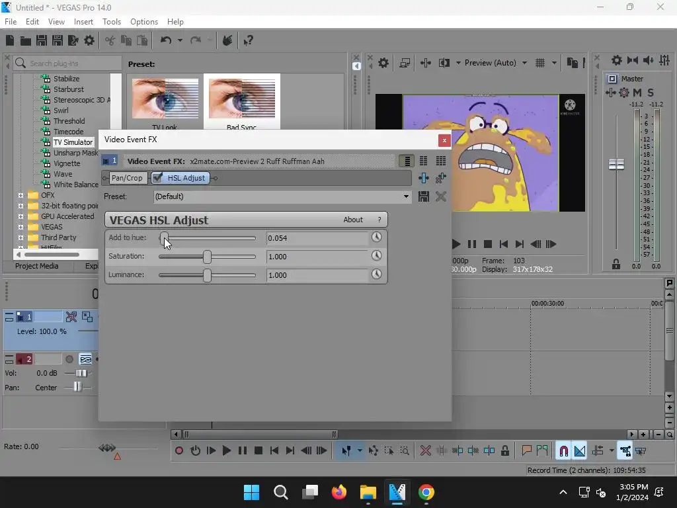Screen dimensions: 677x508
Task: Stop preview playback in Video Preview
Action: [488, 244]
